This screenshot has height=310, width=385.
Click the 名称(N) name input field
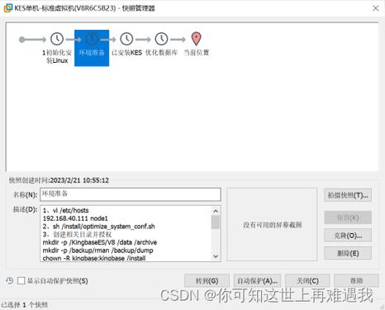pos(131,194)
